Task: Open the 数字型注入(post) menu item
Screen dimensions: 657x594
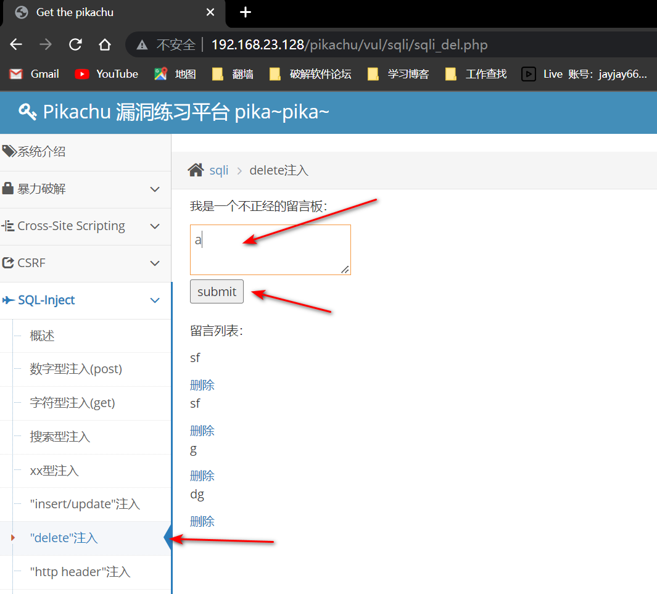Action: click(76, 369)
